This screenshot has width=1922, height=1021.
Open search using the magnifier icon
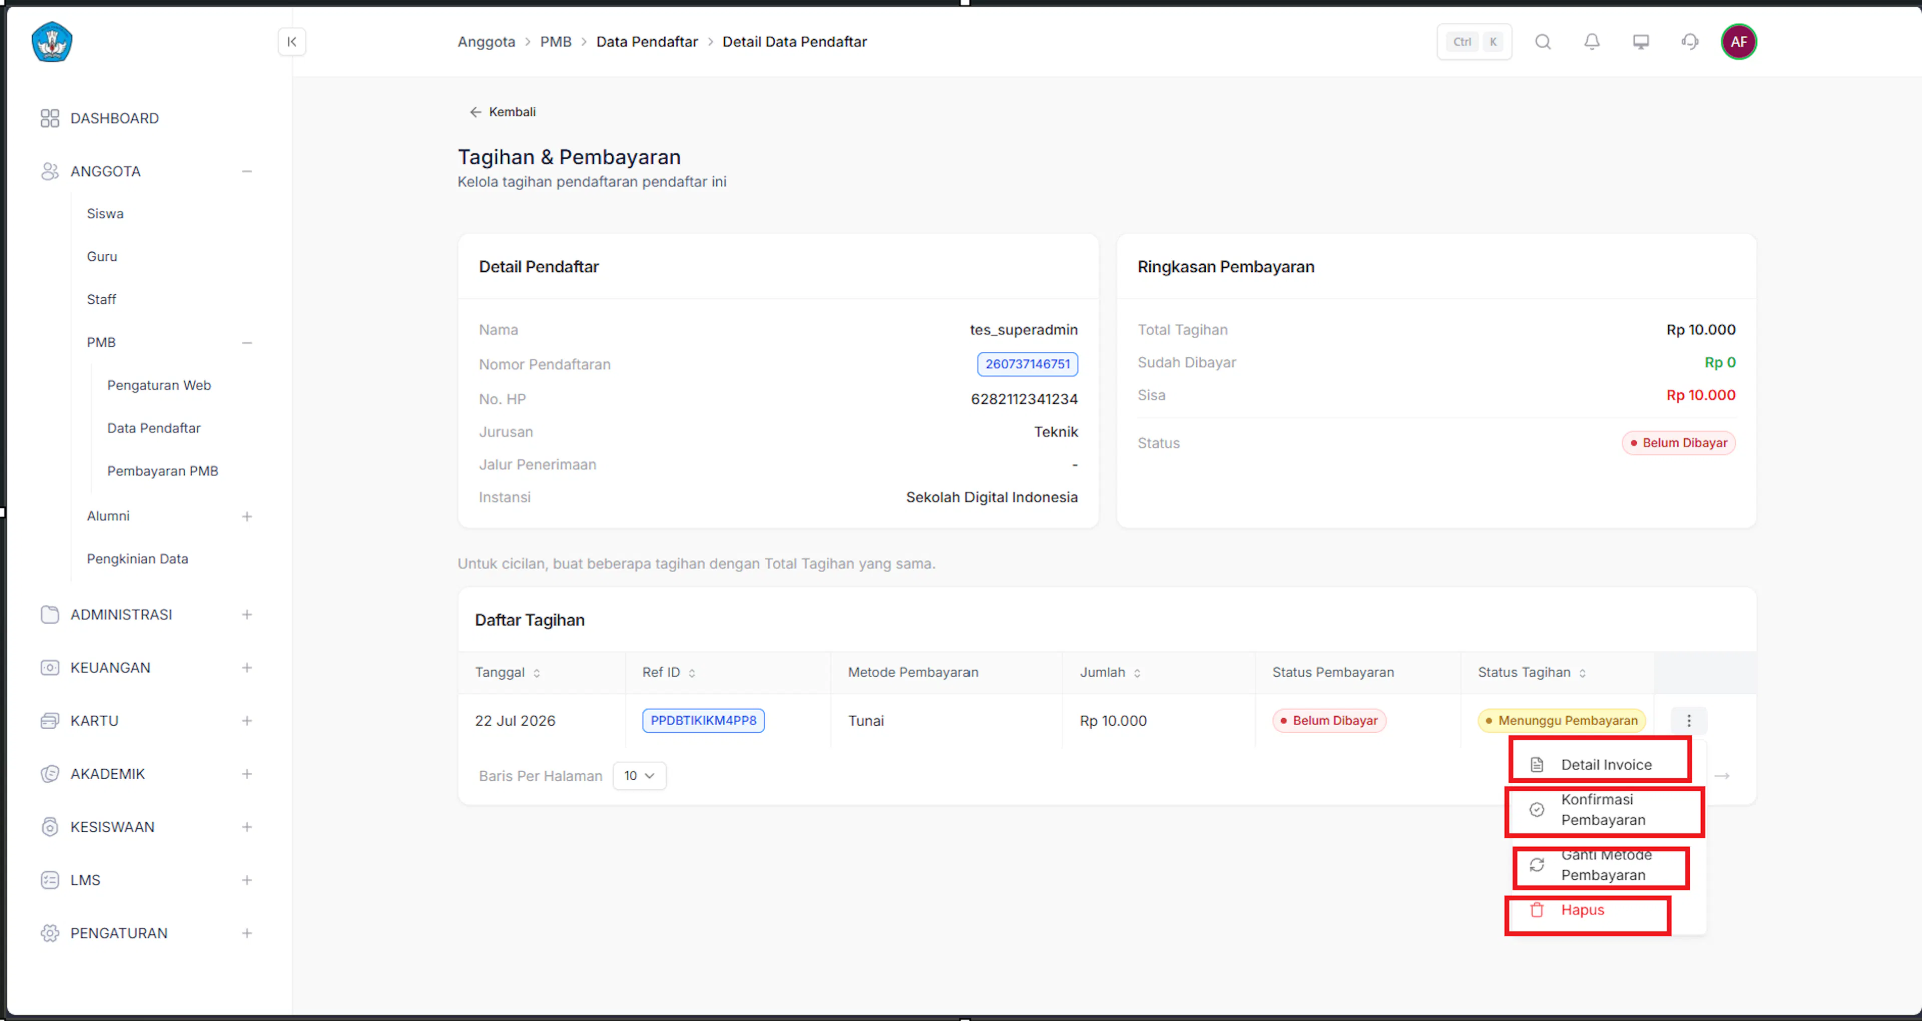pos(1542,42)
